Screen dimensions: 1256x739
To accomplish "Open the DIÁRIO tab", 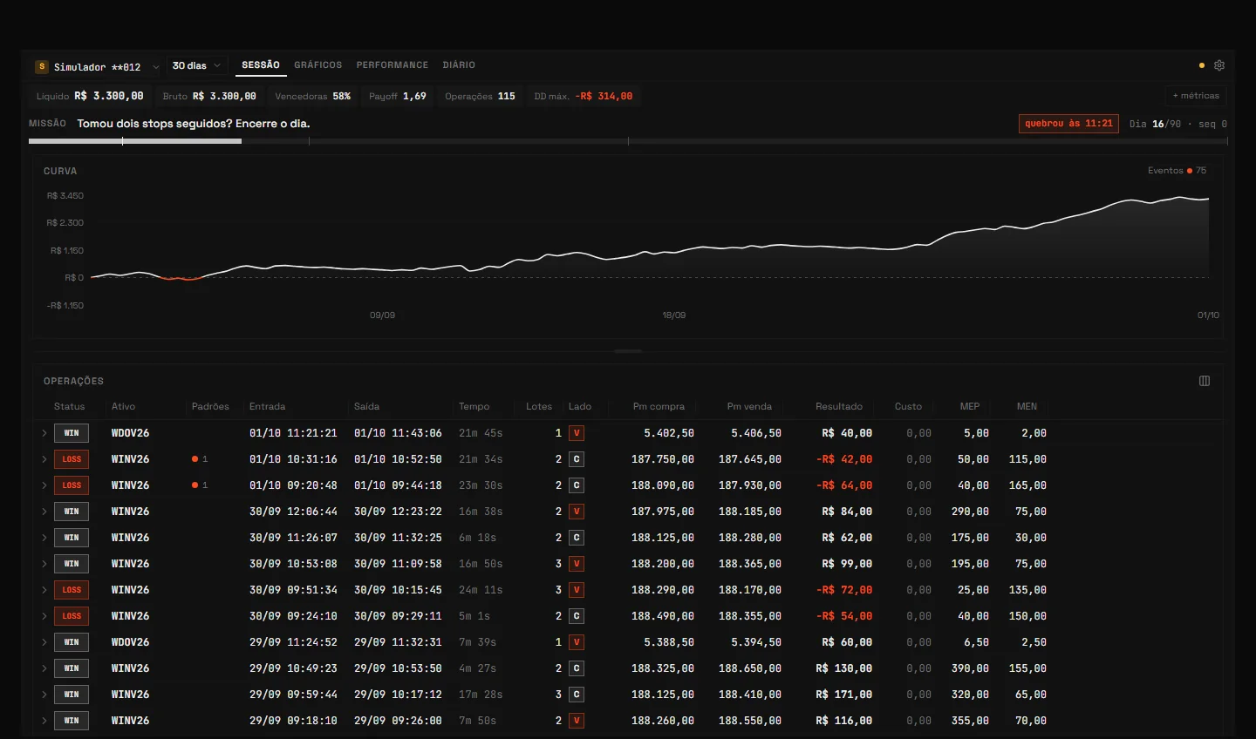I will pos(459,65).
